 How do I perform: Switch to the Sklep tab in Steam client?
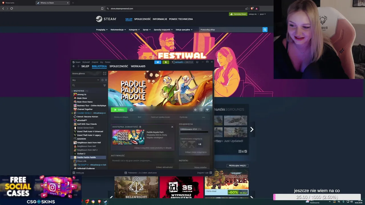tap(85, 66)
